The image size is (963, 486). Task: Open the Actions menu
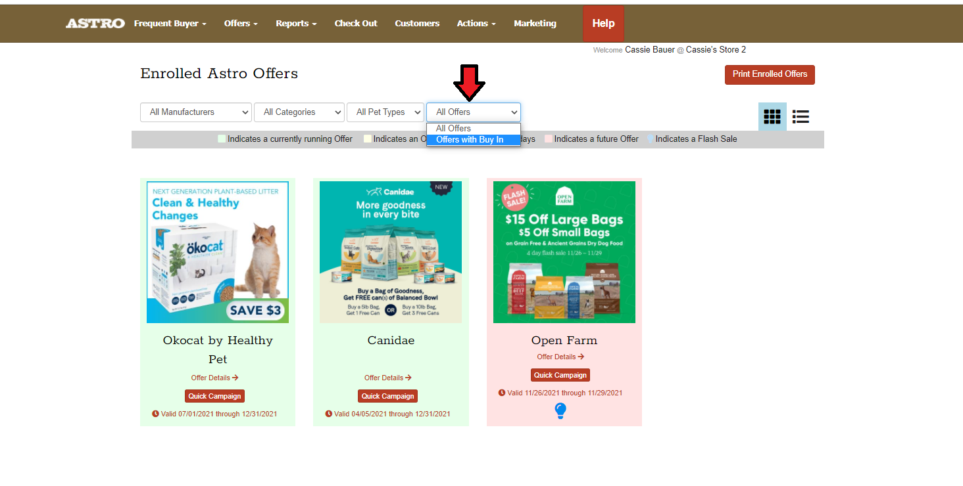477,23
